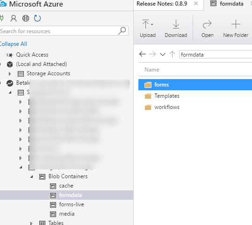
Task: Click the media container icon
Action: [53, 214]
